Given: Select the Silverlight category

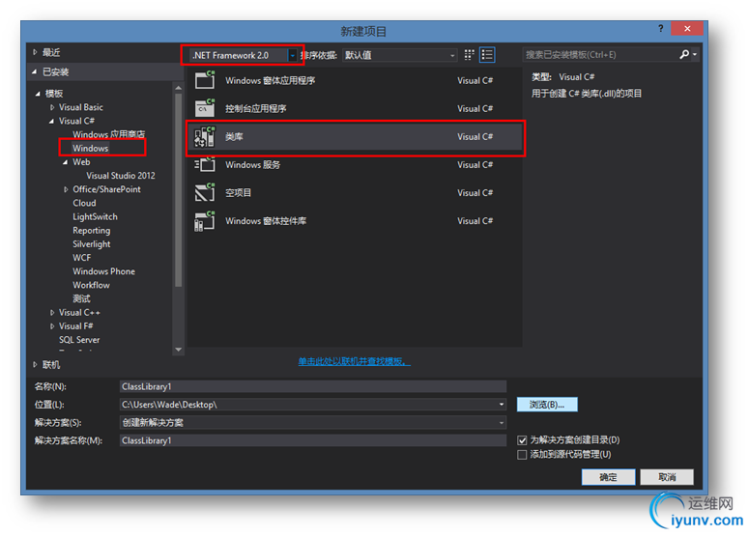Looking at the screenshot, I should (91, 244).
